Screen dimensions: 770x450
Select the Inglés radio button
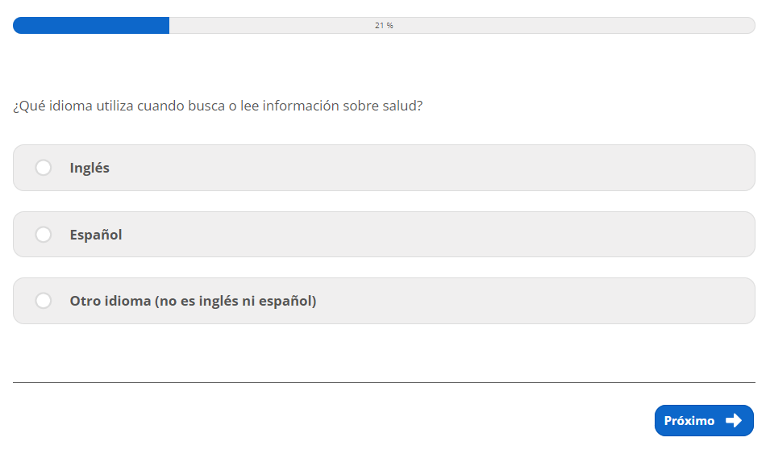44,168
